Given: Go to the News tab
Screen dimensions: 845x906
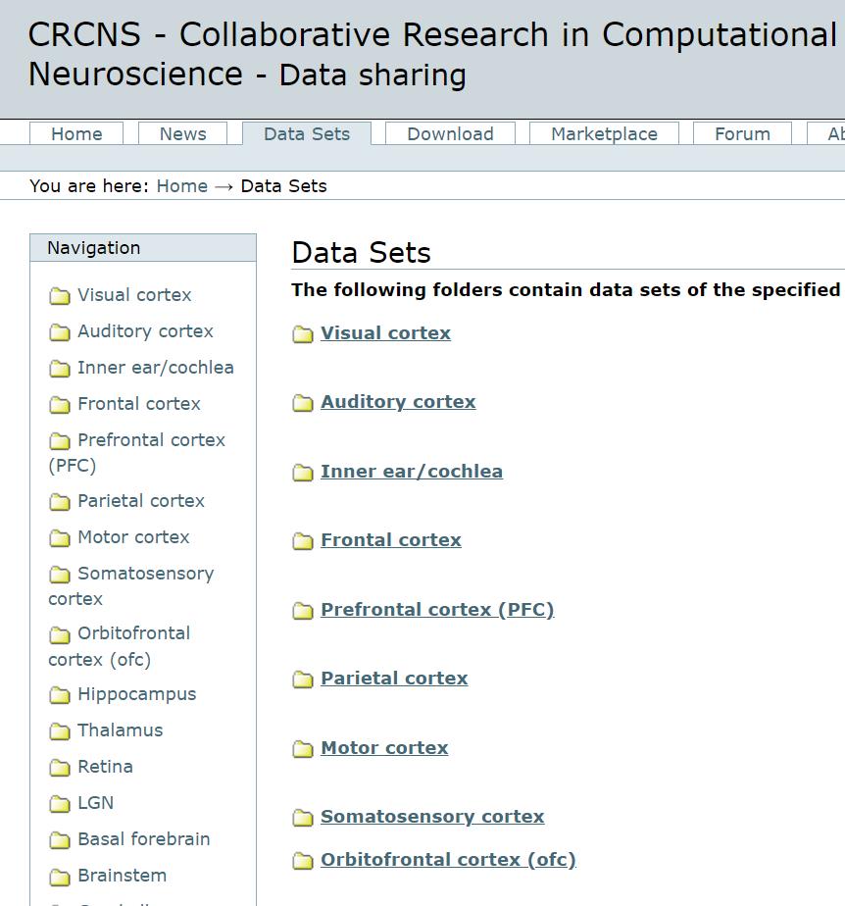Looking at the screenshot, I should pos(182,134).
